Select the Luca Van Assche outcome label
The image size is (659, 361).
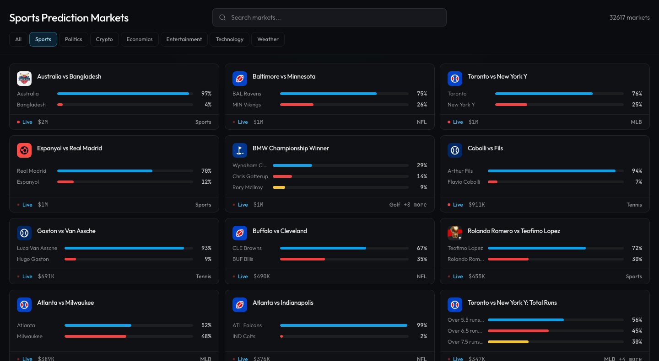pyautogui.click(x=37, y=248)
